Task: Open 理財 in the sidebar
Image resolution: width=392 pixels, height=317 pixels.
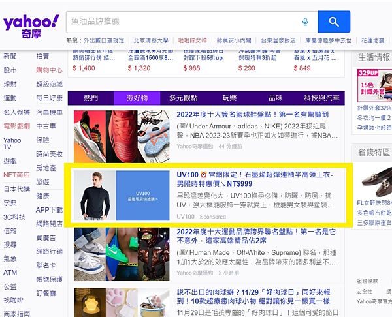Action: pos(10,84)
